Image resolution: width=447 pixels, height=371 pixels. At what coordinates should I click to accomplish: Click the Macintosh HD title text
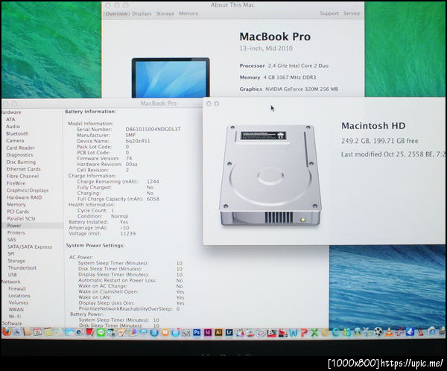[373, 126]
